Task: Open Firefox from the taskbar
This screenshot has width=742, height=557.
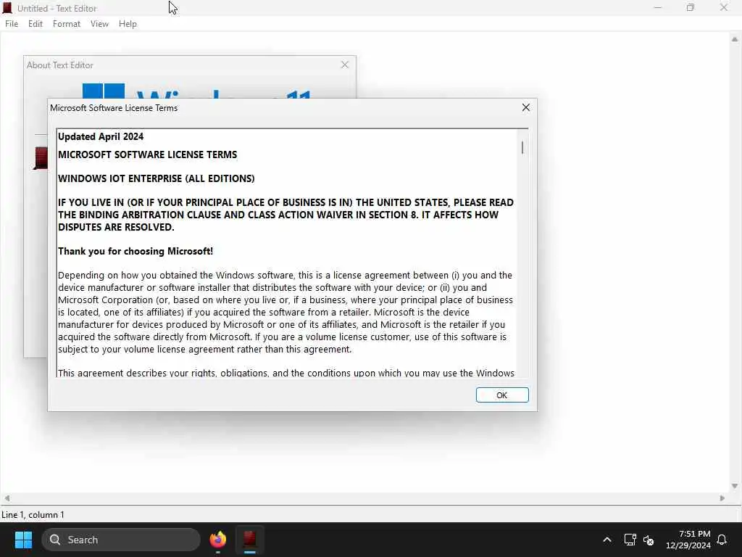Action: (217, 540)
